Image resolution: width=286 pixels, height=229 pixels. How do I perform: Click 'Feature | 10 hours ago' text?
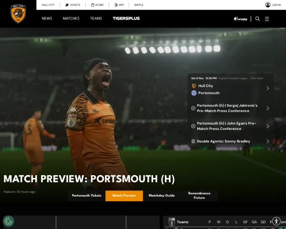tap(20, 192)
